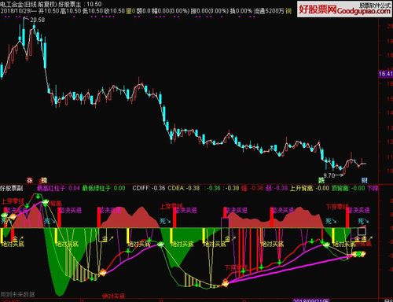This screenshot has width=393, height=302.
Task: Click the 跌 marker badge below the chart
Action: point(321,180)
